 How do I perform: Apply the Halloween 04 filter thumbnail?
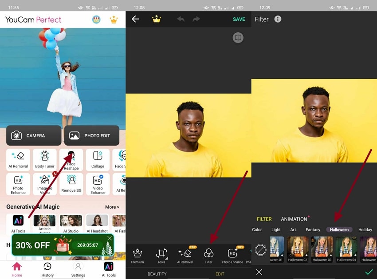[x=346, y=249]
